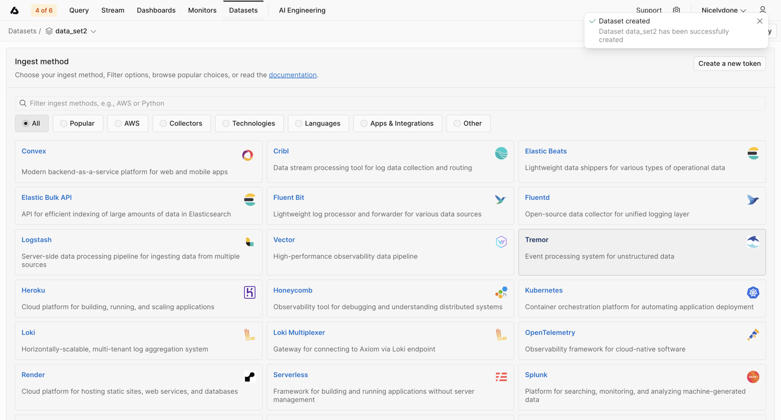781x420 pixels.
Task: Click the Fluentd bird icon
Action: click(x=753, y=200)
